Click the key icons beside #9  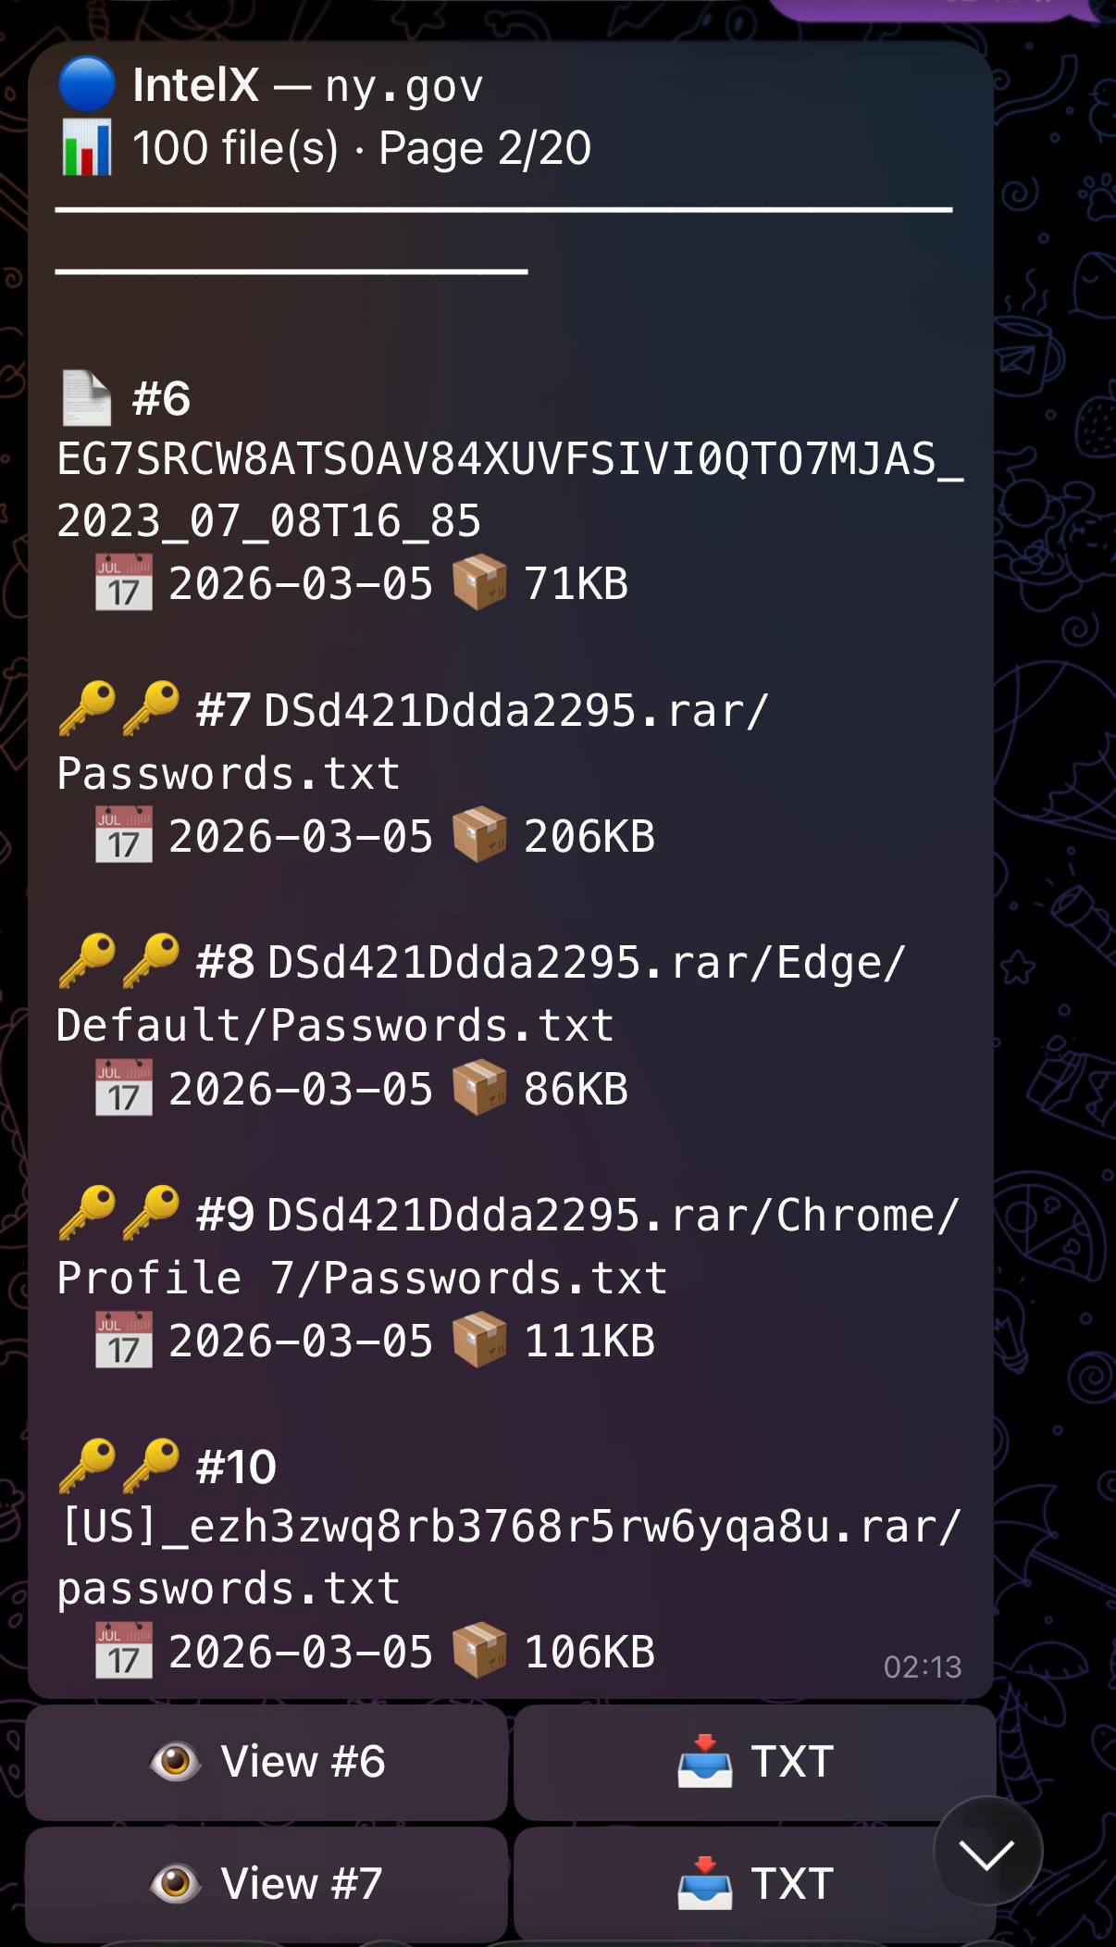pos(119,1214)
